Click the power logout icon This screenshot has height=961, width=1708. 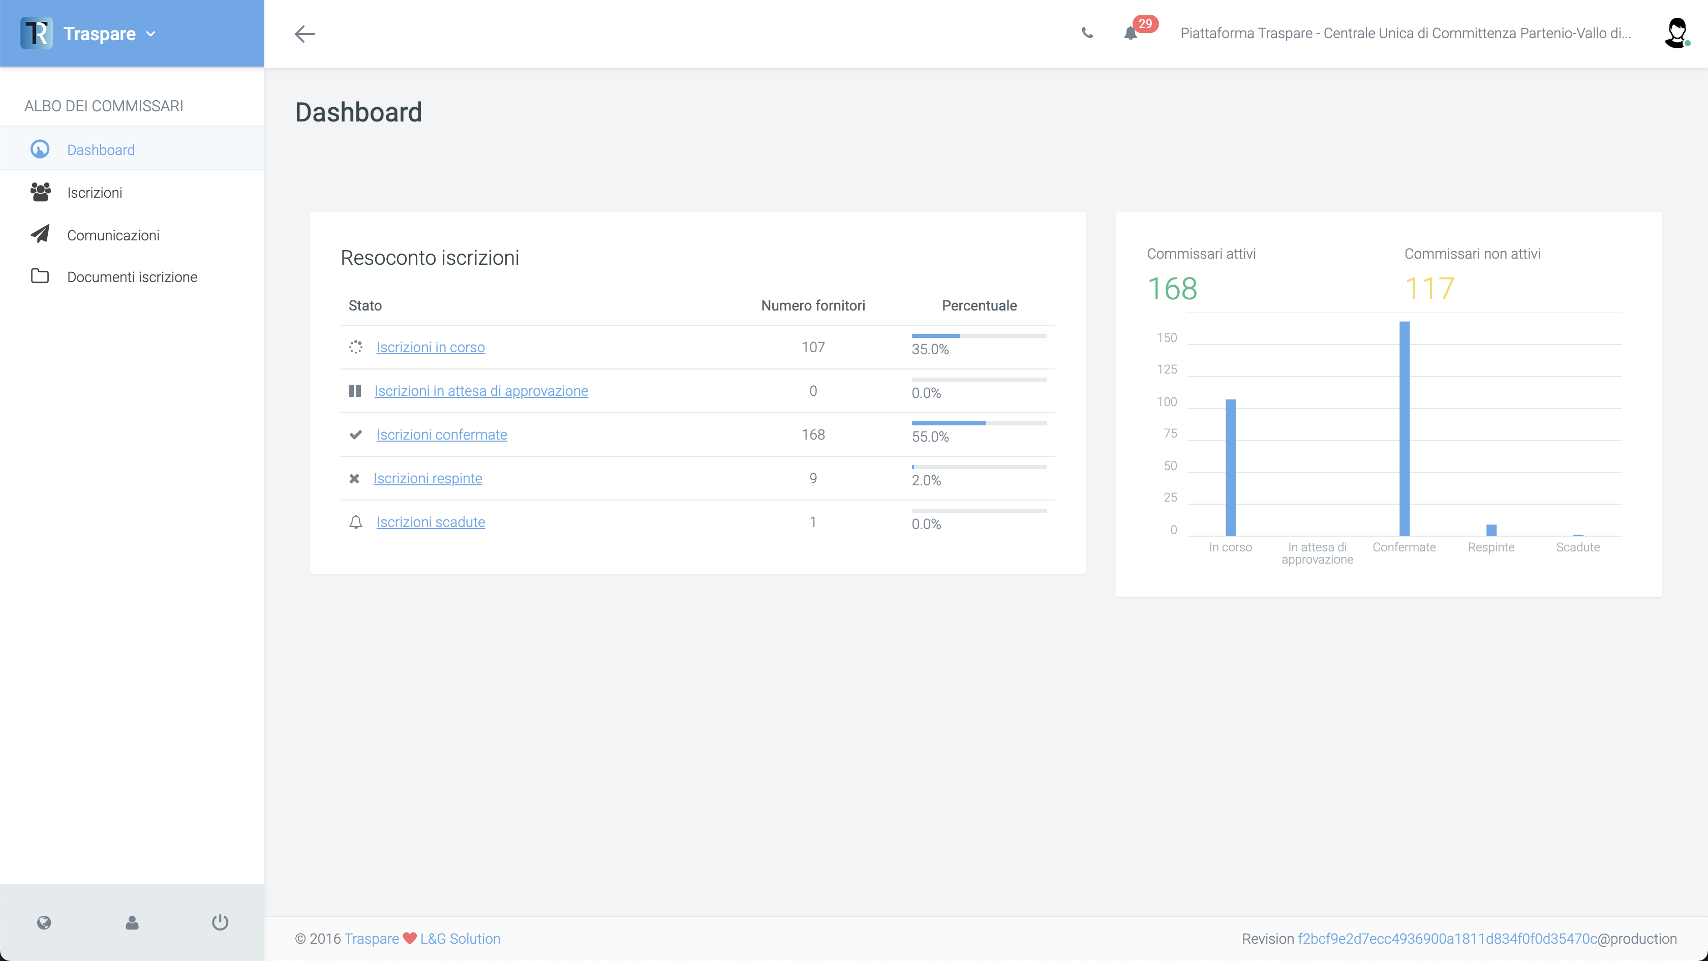(220, 922)
